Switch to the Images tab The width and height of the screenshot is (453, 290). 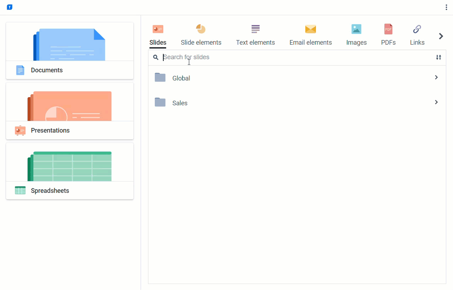pos(356,42)
